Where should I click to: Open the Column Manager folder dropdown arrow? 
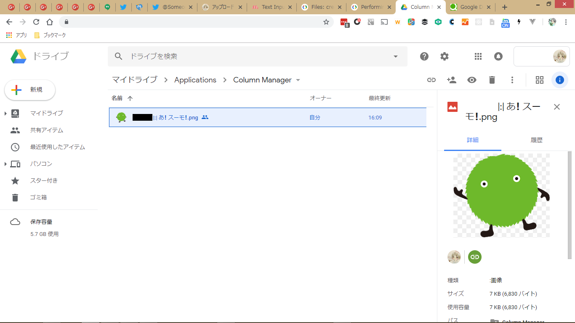tap(298, 80)
